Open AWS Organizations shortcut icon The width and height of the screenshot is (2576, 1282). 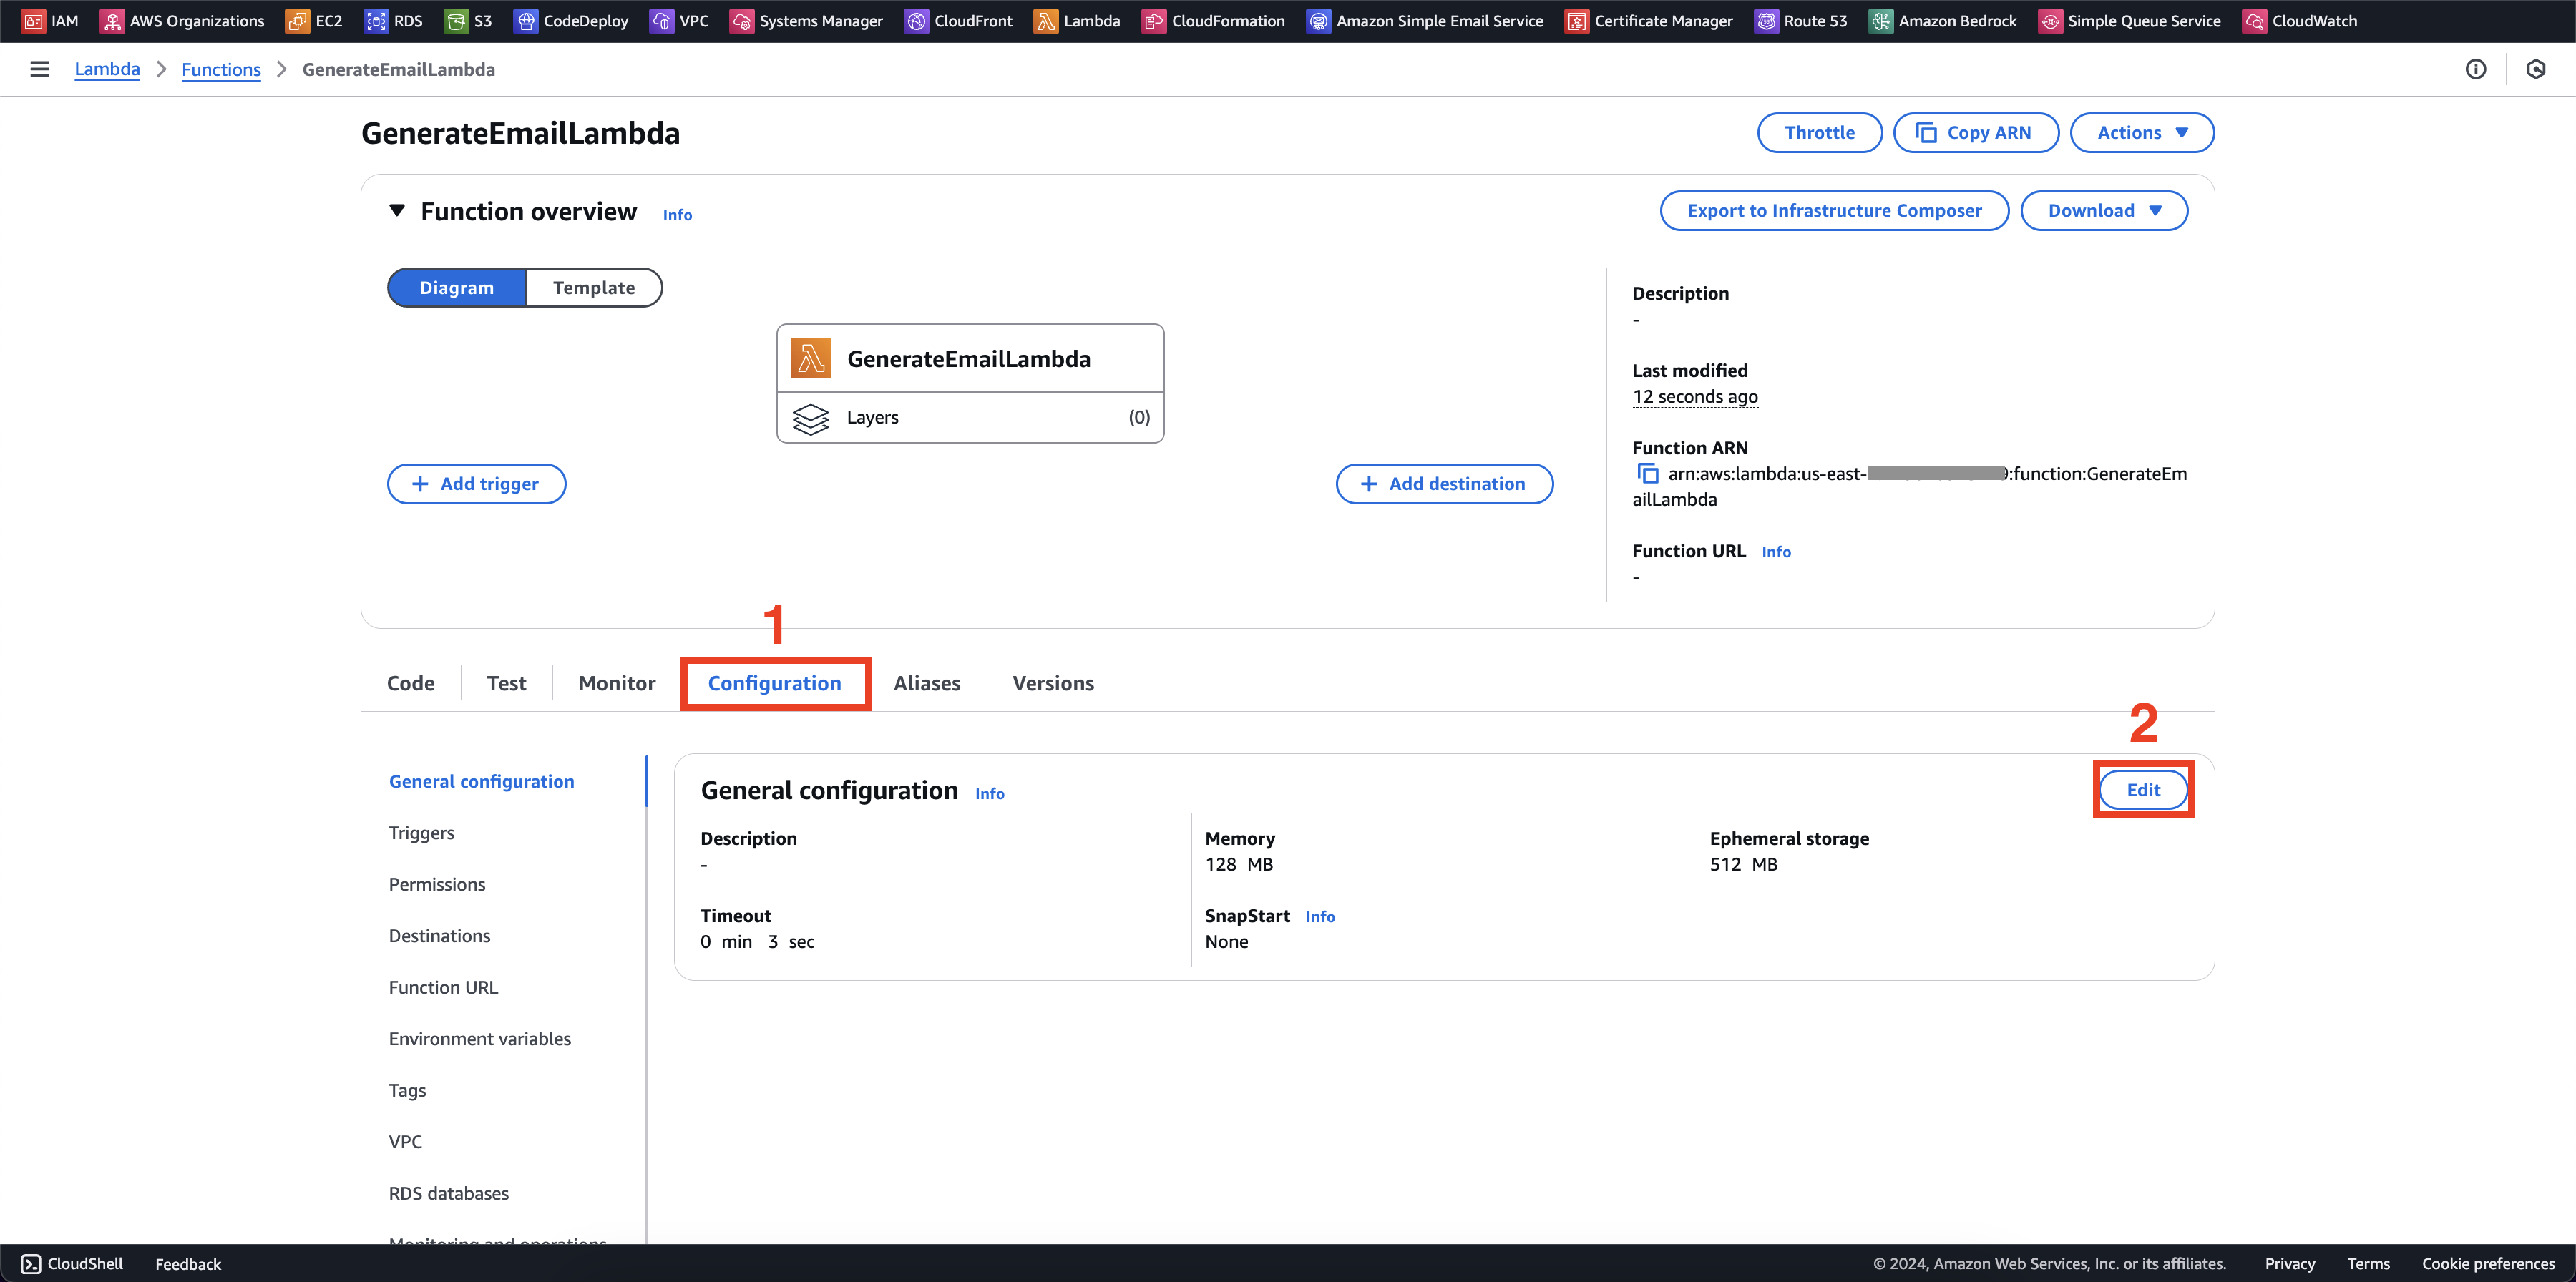112,21
